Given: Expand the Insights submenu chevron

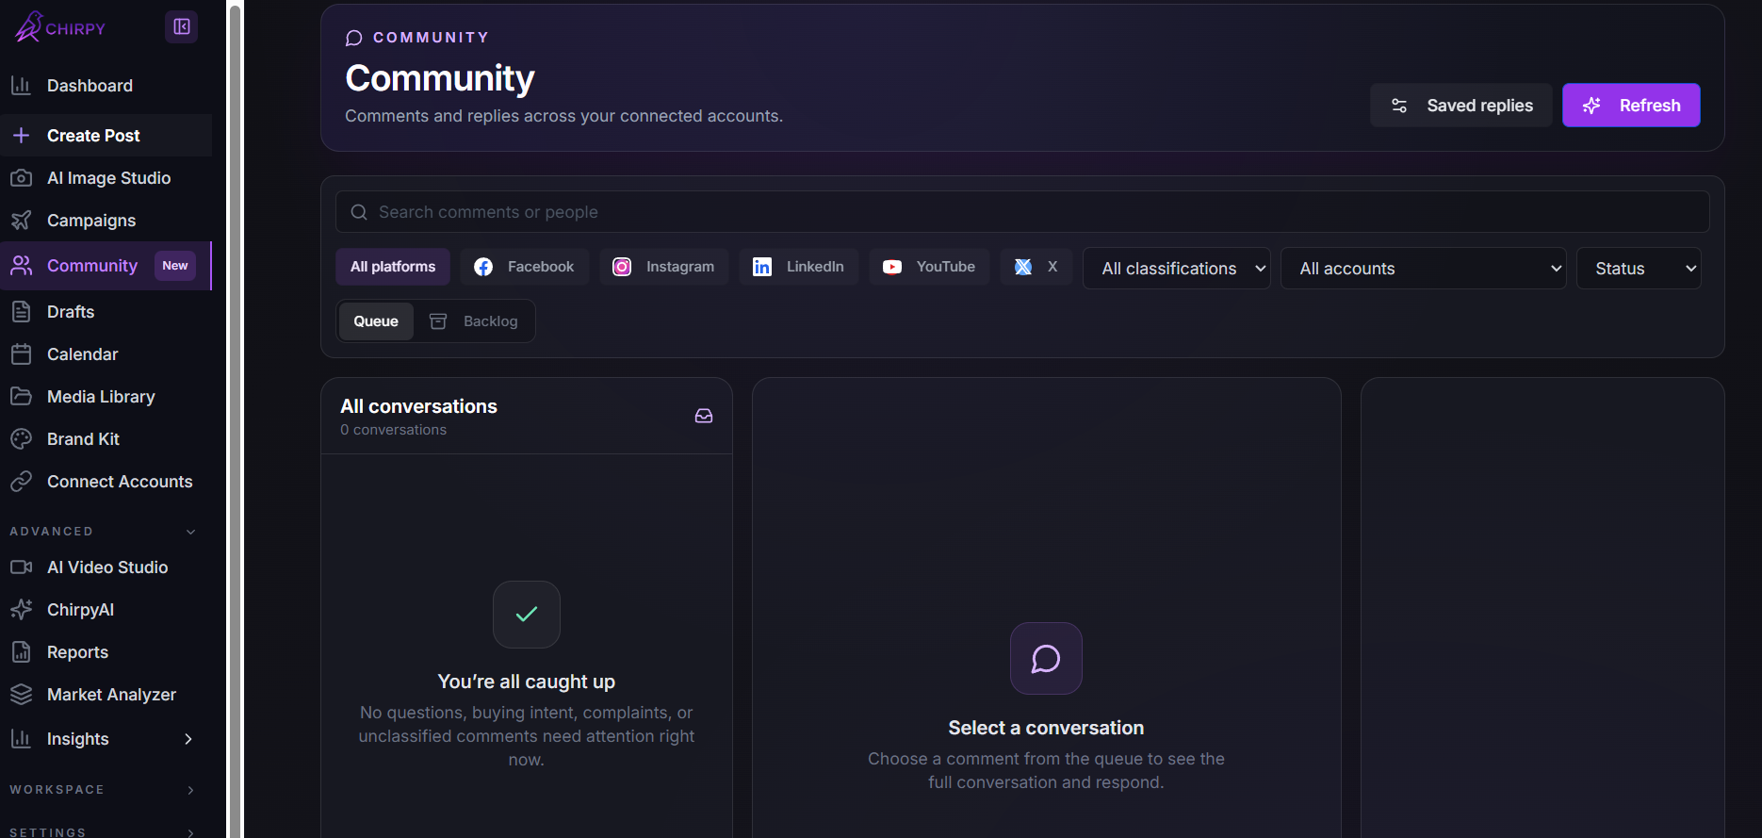Looking at the screenshot, I should tap(188, 739).
